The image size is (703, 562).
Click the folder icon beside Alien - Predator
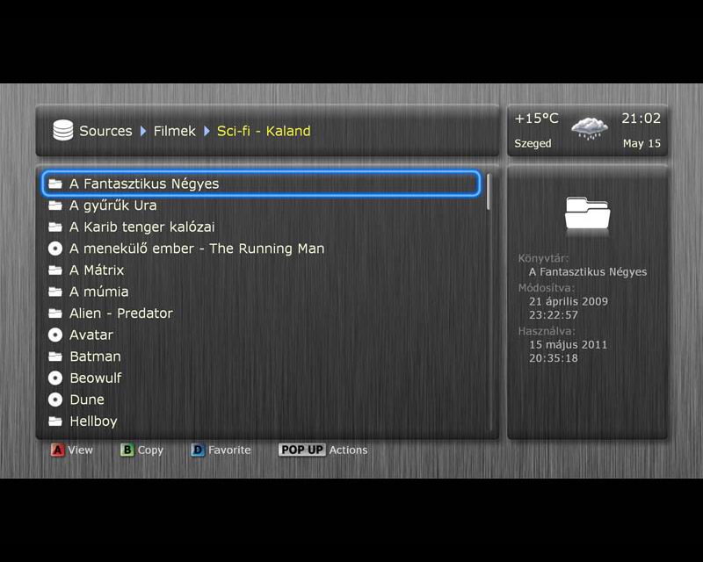click(x=55, y=313)
